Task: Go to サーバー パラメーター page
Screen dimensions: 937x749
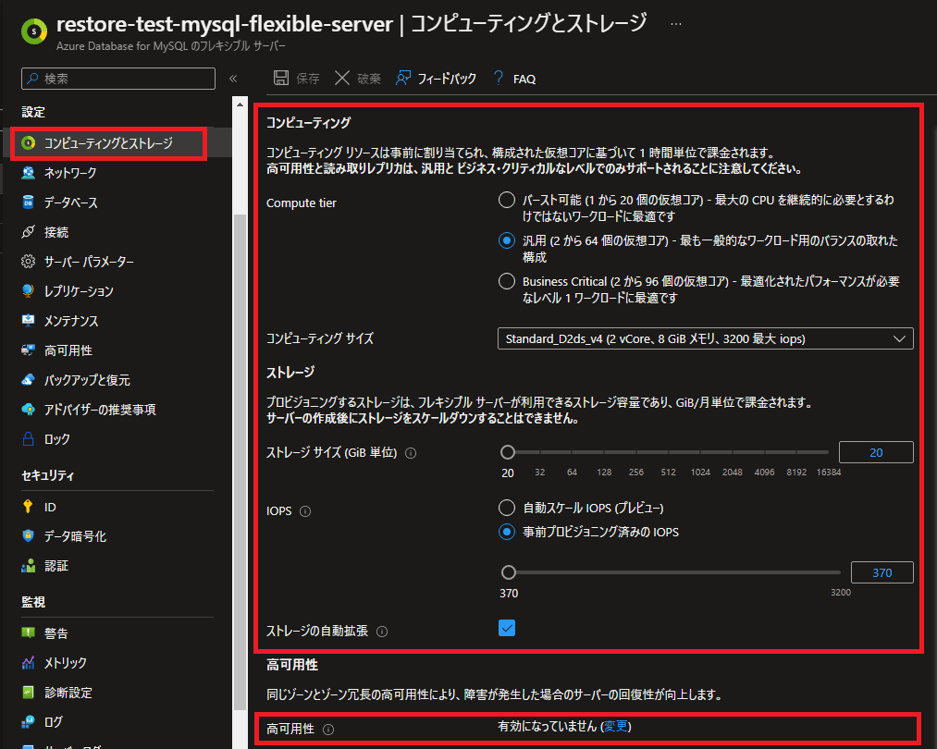Action: [x=89, y=262]
